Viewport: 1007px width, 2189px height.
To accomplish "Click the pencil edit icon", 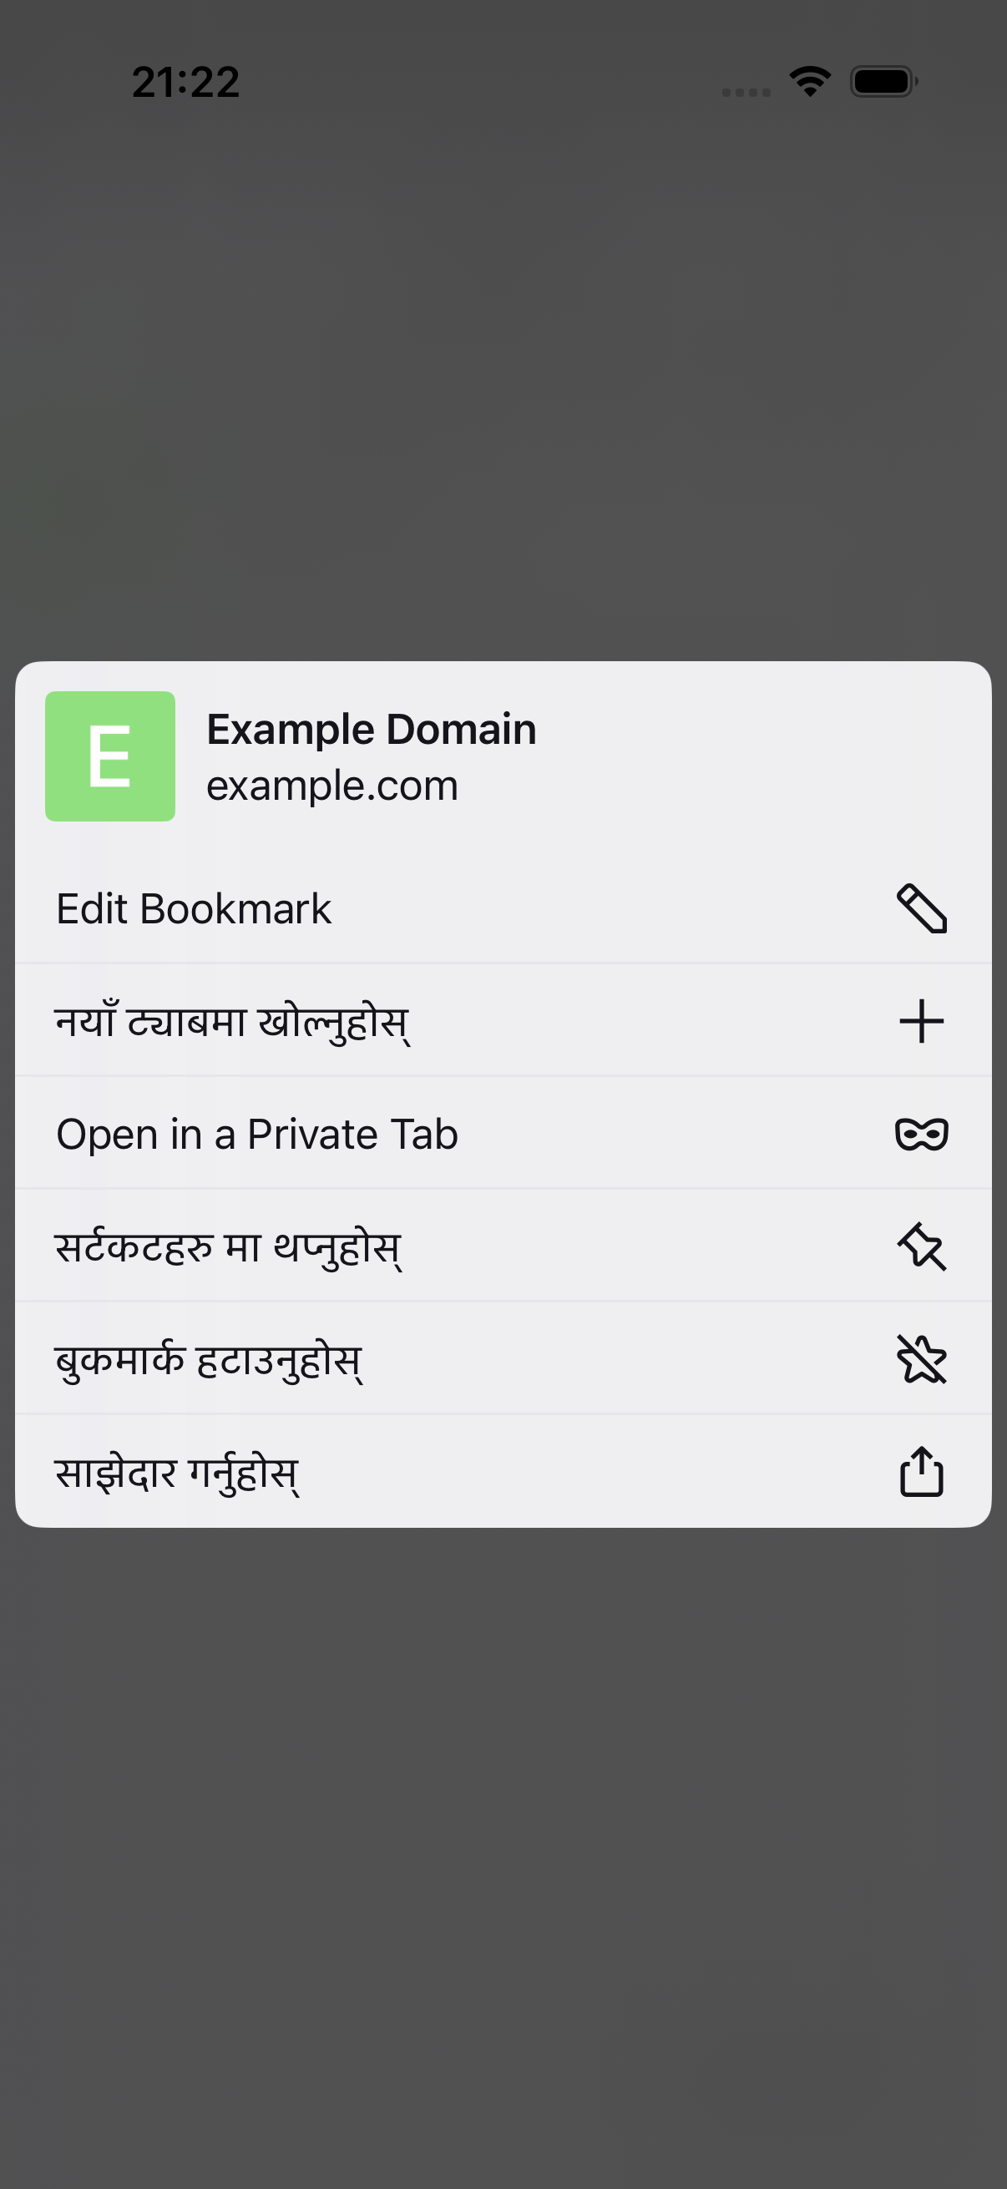I will tap(921, 908).
